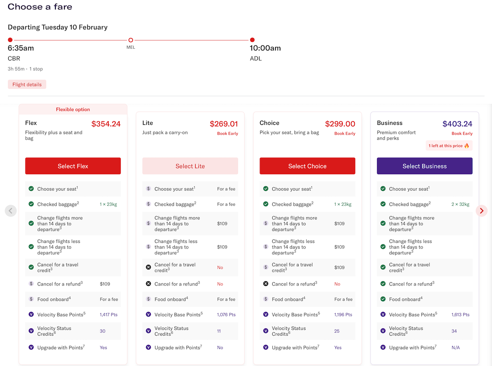Click the left carousel navigation chevron
This screenshot has height=366, width=492.
[11, 210]
